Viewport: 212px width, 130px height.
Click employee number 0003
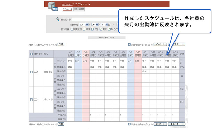point(36,99)
